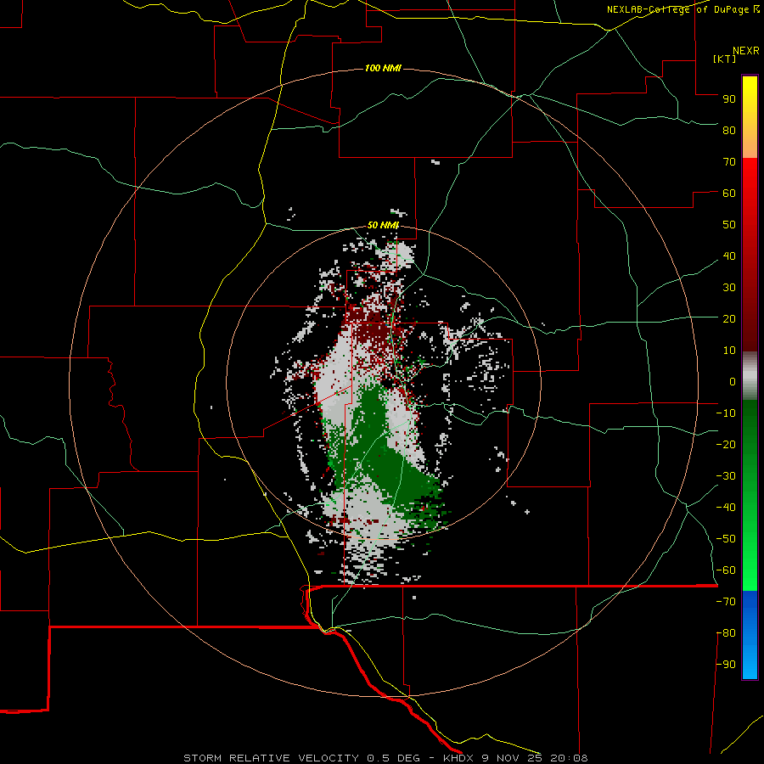The width and height of the screenshot is (764, 764).
Task: Click the "-40" scale value
Action: coord(726,508)
